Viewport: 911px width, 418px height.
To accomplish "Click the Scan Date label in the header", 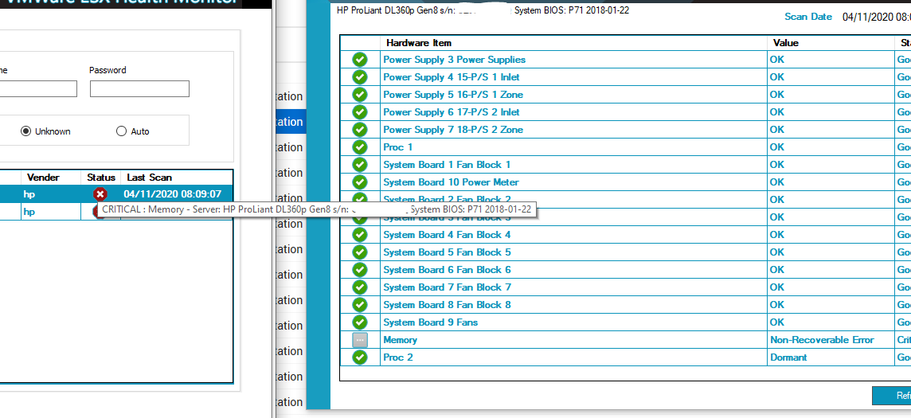I will pos(808,16).
